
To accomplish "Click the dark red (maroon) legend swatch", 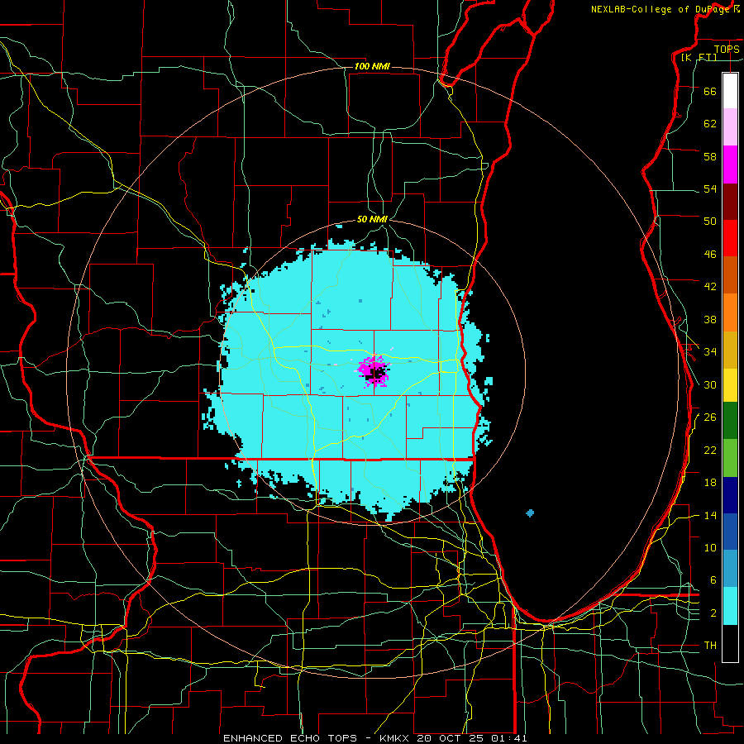I will coord(730,202).
